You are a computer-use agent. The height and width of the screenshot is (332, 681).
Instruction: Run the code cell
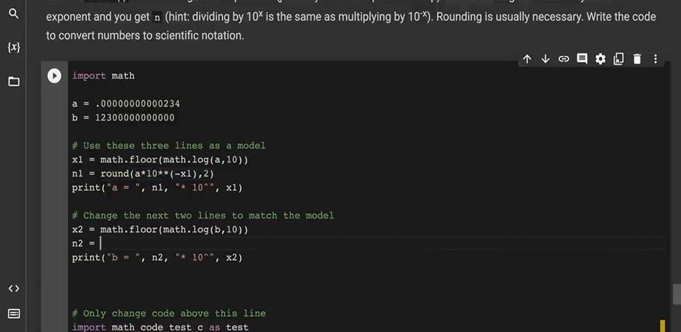tap(55, 76)
